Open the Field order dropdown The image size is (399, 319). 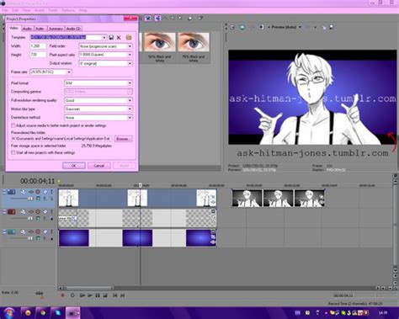130,46
